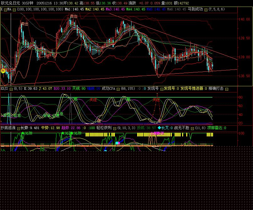Select the 精确打击 indicator name
Image resolution: width=253 pixels, height=210 pixels.
(216, 88)
